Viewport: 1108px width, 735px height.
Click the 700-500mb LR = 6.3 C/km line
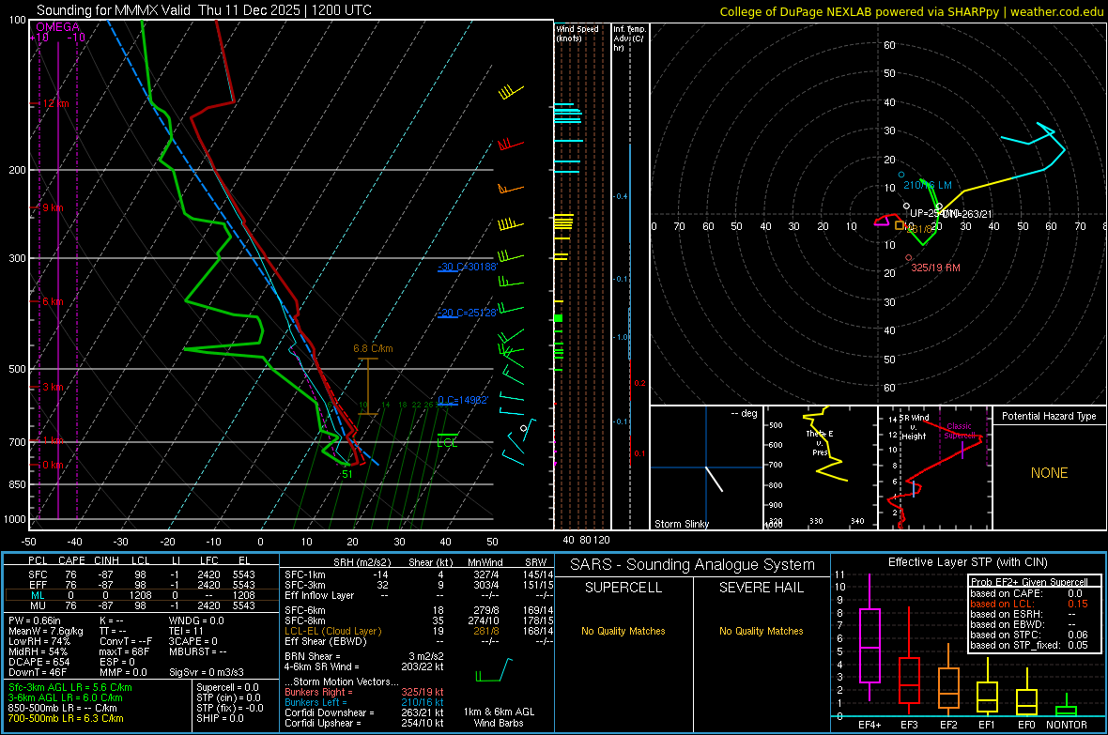(66, 719)
